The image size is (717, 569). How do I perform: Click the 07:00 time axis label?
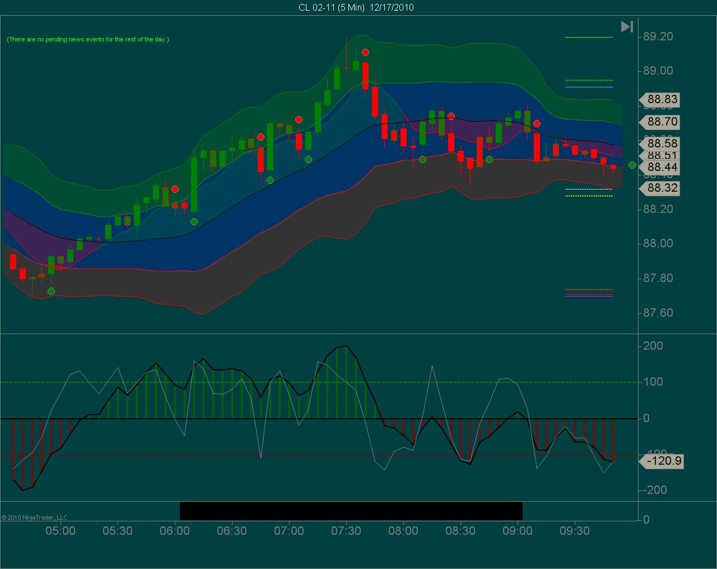click(x=289, y=531)
